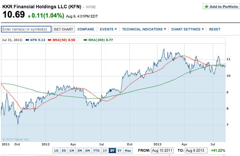Click the GET CHART button

coord(63,29)
